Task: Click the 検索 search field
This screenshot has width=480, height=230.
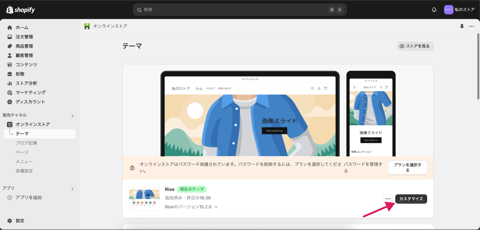Action: (232, 10)
